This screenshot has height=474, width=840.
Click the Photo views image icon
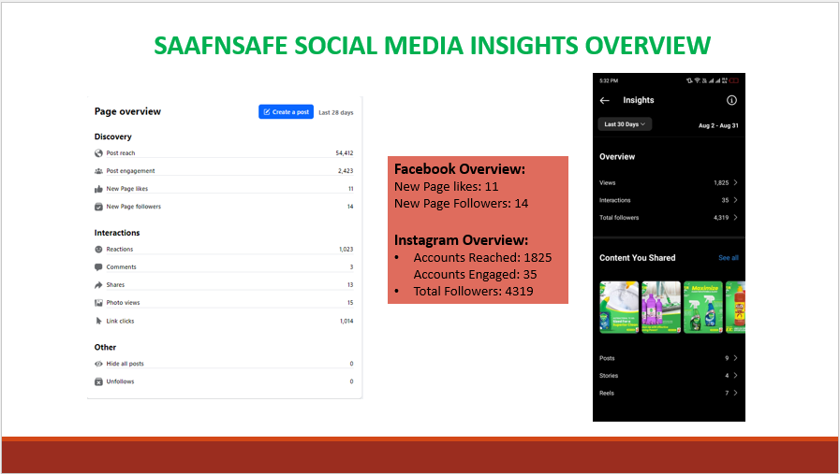tap(99, 303)
